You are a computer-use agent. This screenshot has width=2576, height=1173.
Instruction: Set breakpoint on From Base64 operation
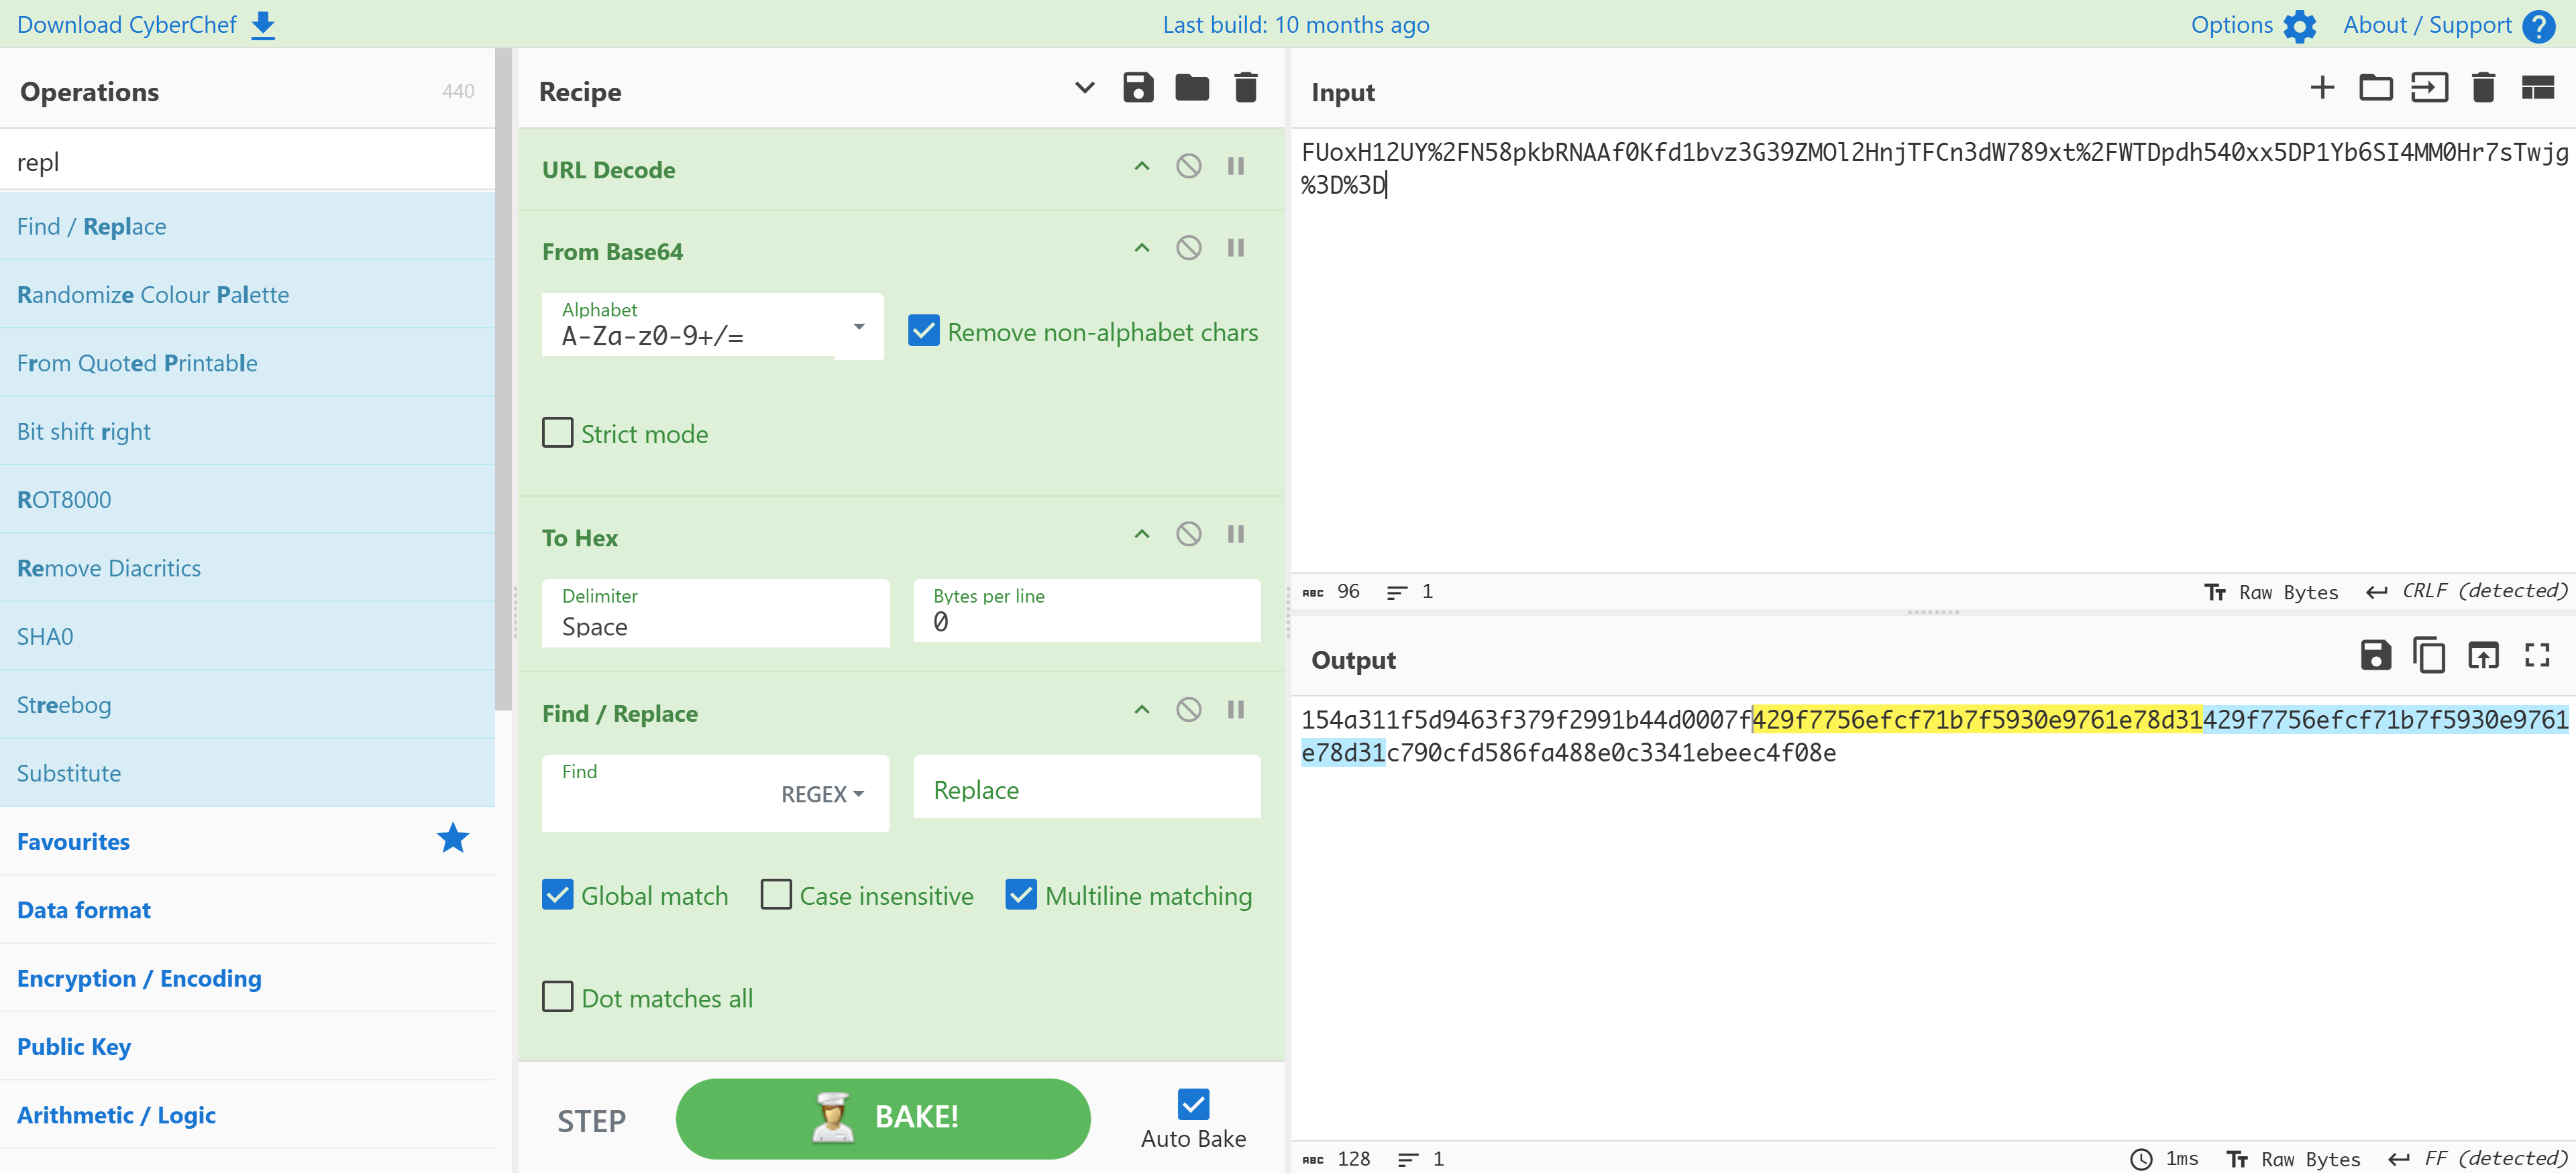(x=1236, y=248)
